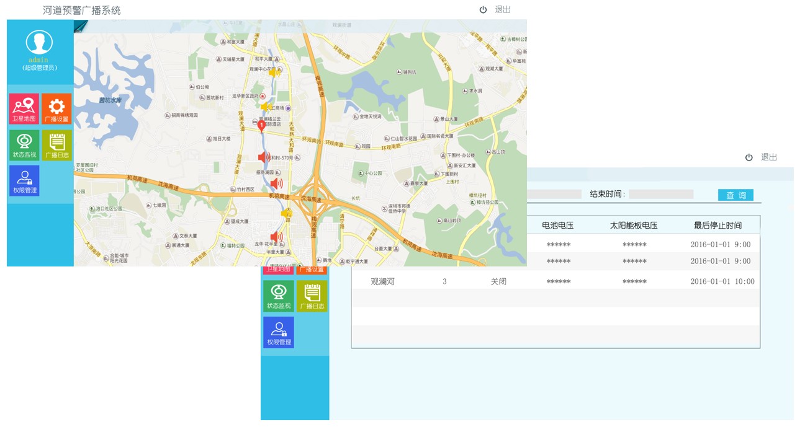Open 卫星地图 tile in the map window sidebar
The width and height of the screenshot is (805, 435).
[24, 109]
